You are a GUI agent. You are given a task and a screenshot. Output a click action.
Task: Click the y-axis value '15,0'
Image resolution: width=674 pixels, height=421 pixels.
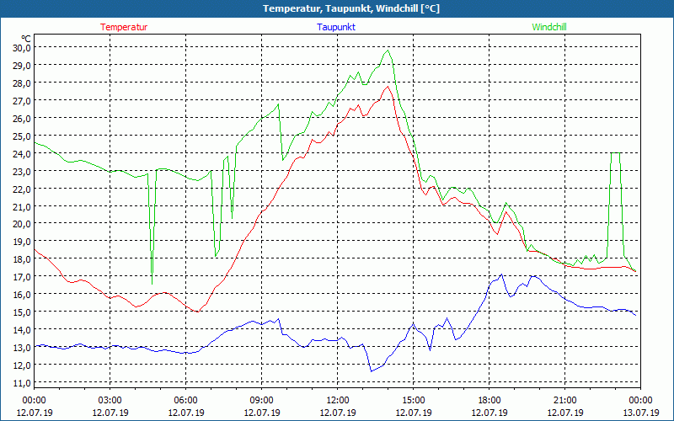click(x=22, y=312)
